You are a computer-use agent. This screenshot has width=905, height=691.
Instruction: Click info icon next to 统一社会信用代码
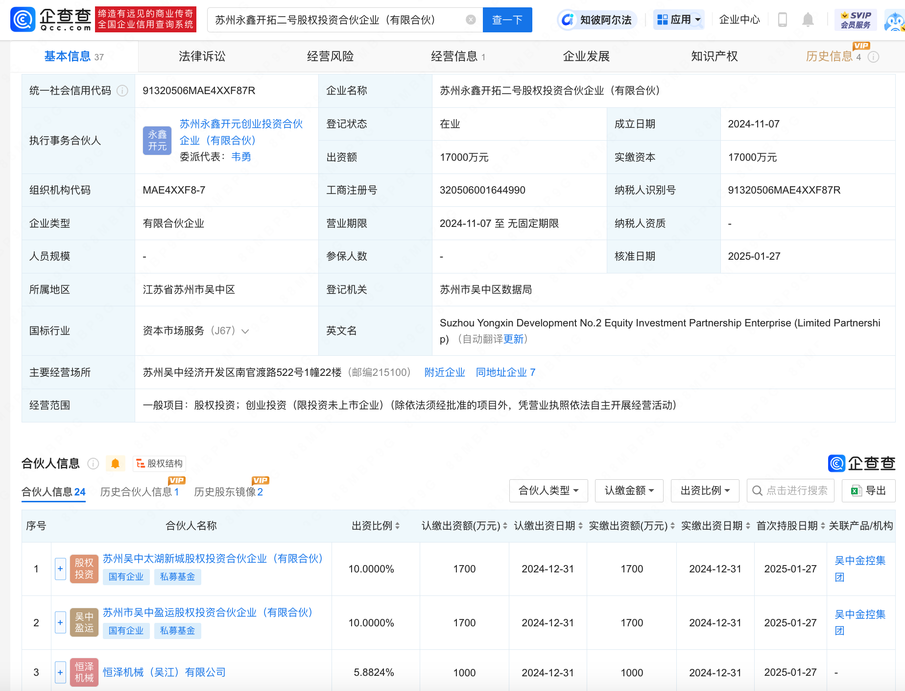[122, 91]
